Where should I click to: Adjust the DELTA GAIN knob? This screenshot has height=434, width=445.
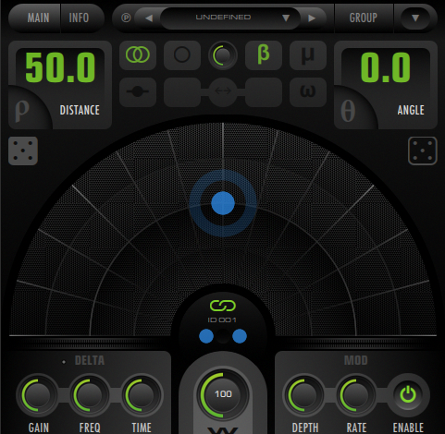click(38, 395)
